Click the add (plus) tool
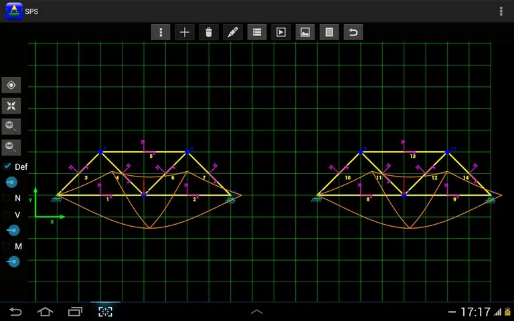514x321 pixels. [x=185, y=32]
